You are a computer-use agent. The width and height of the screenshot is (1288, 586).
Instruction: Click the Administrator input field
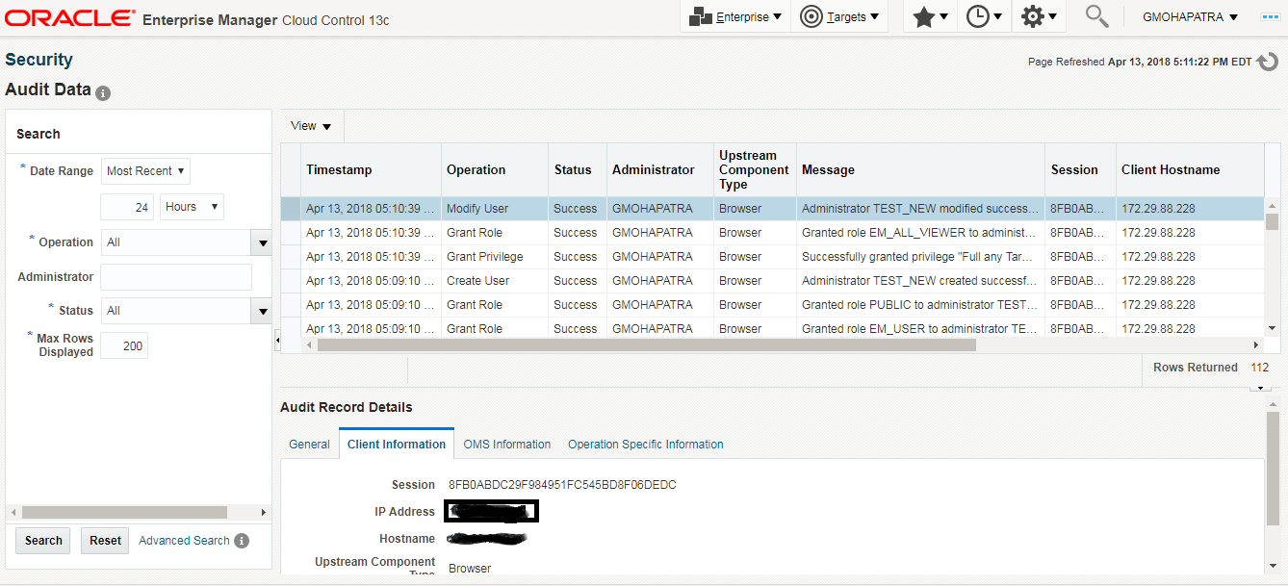176,277
